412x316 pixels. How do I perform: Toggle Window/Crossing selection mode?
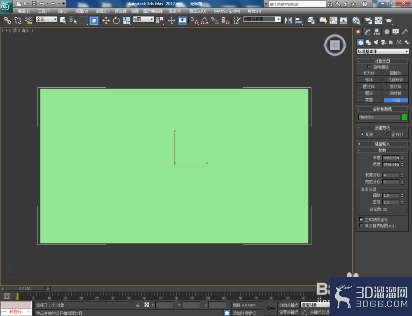(x=94, y=20)
